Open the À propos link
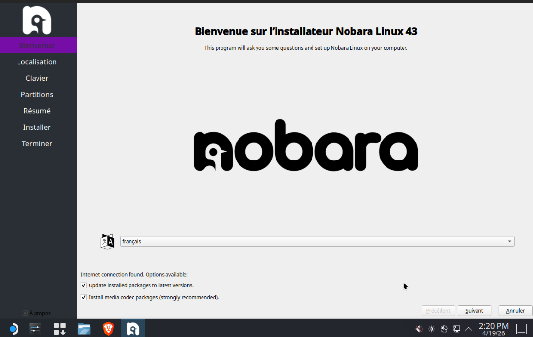The image size is (533, 337). click(x=37, y=313)
